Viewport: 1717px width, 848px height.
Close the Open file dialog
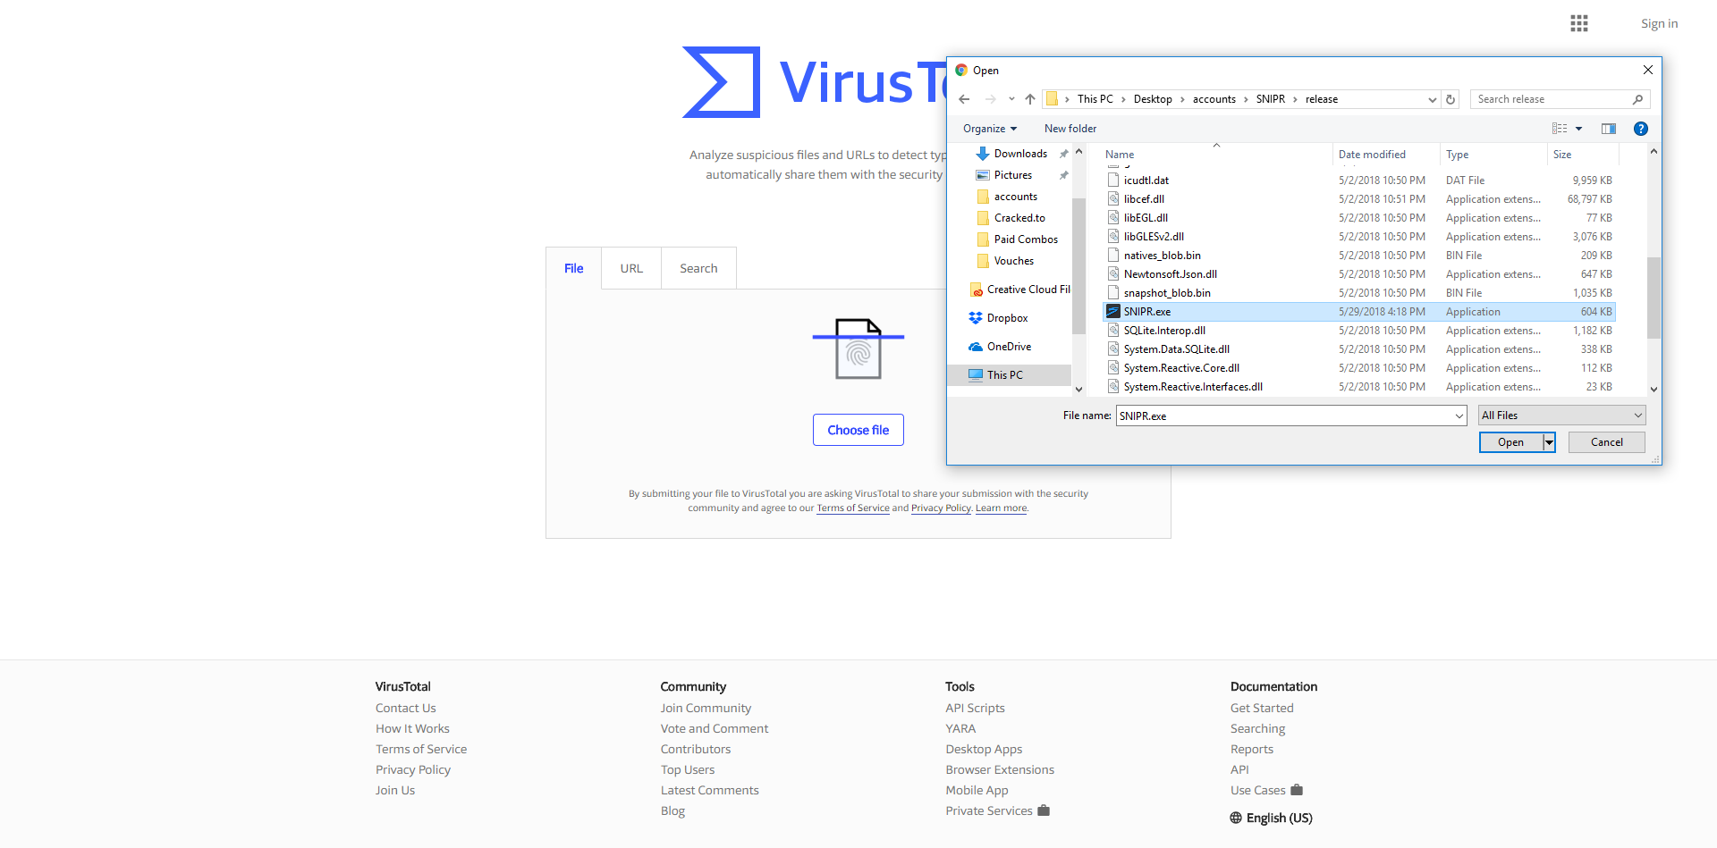[x=1647, y=70]
